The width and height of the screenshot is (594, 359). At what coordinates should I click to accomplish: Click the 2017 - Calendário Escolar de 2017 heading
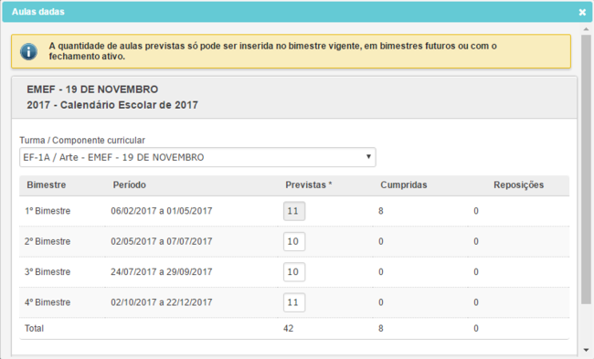click(x=112, y=105)
